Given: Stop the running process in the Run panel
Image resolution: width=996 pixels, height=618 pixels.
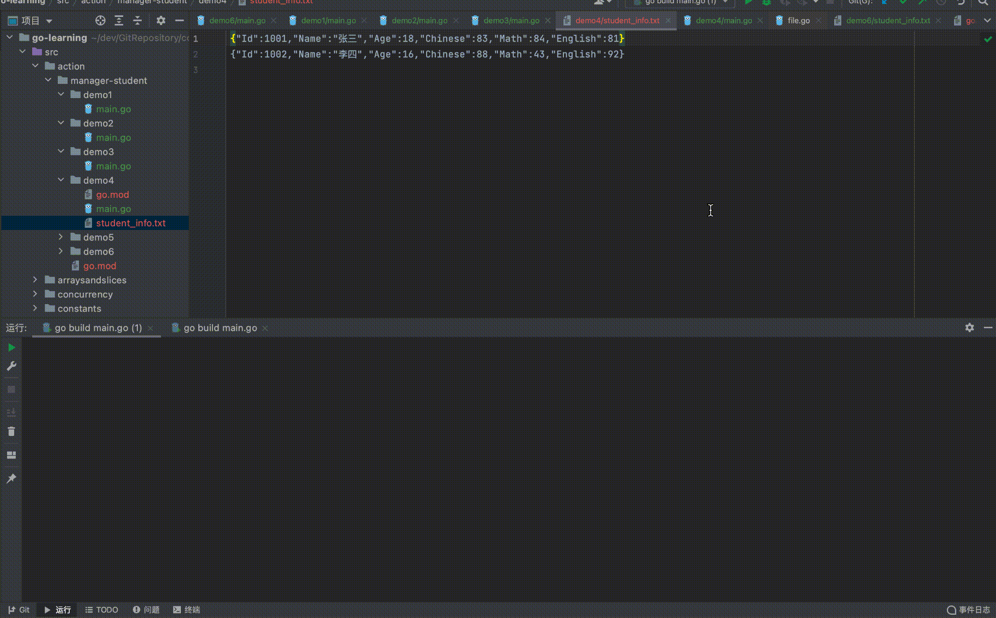Looking at the screenshot, I should tap(11, 390).
